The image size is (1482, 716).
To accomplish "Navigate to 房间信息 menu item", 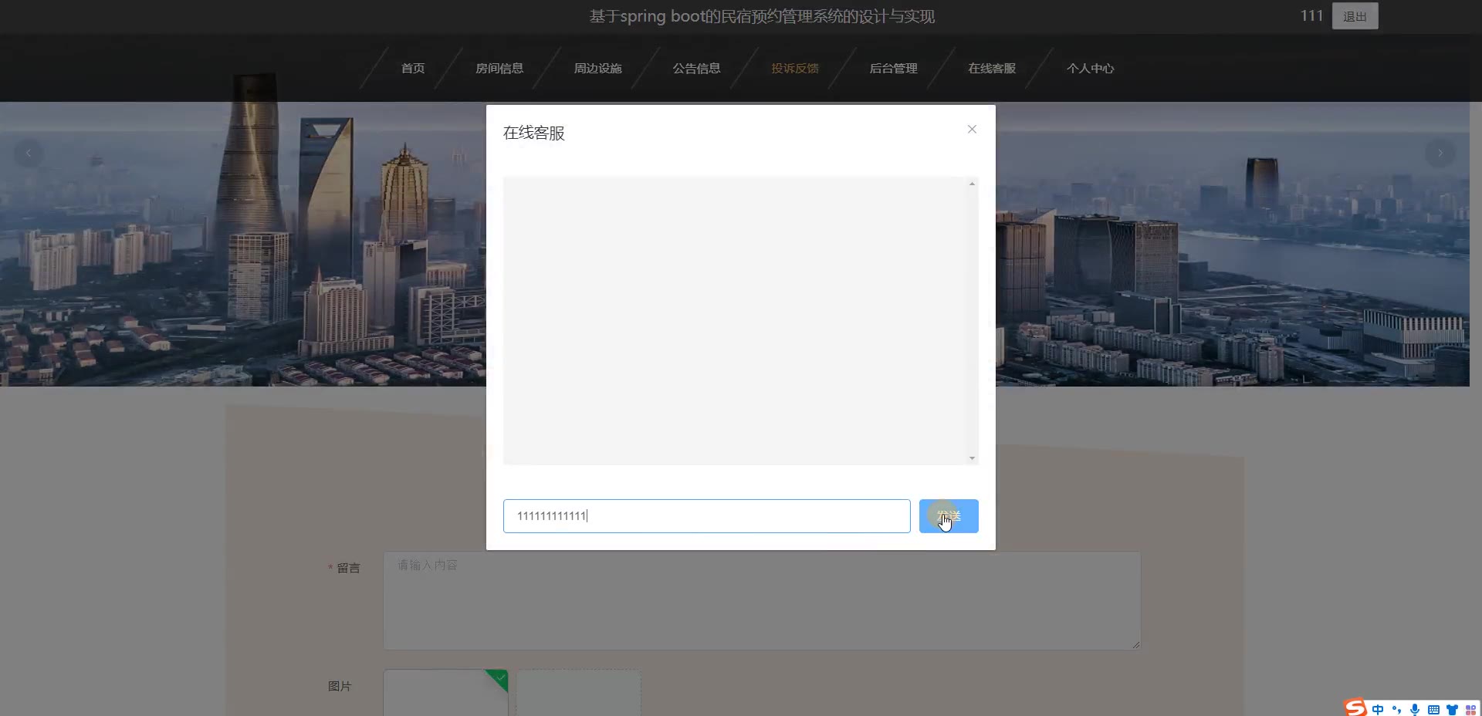I will click(x=499, y=69).
